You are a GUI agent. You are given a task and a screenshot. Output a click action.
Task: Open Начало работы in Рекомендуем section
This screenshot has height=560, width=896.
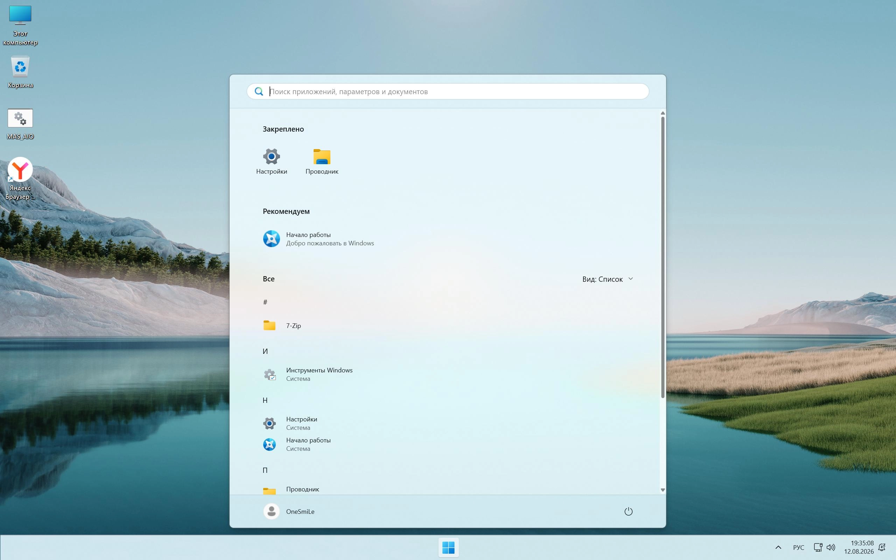[318, 239]
